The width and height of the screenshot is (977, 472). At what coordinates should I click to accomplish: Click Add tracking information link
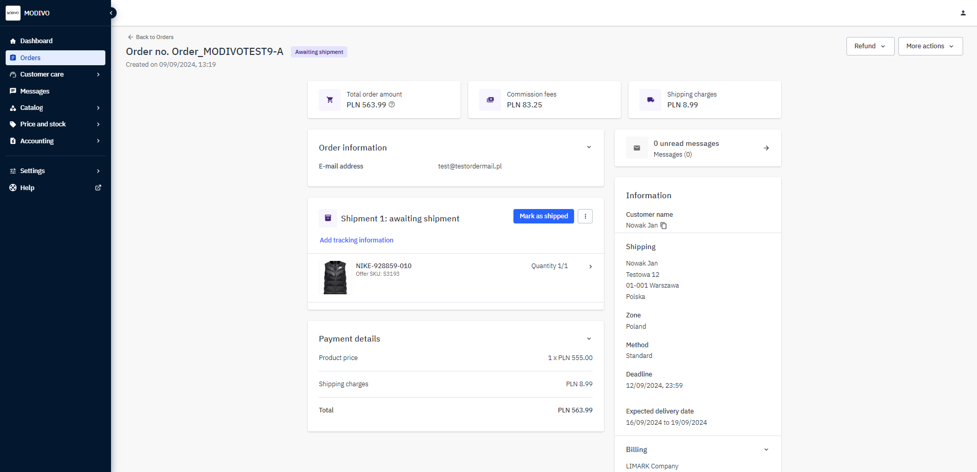pos(356,240)
